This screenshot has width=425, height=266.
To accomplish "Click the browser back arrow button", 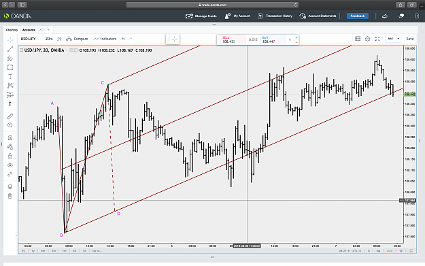I will (5, 5).
